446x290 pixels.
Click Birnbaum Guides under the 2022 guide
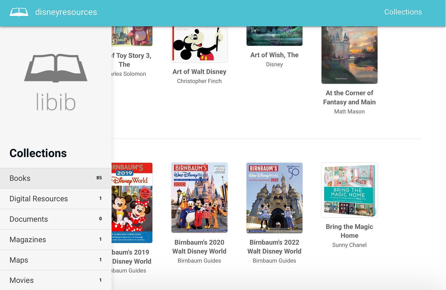[x=274, y=261]
